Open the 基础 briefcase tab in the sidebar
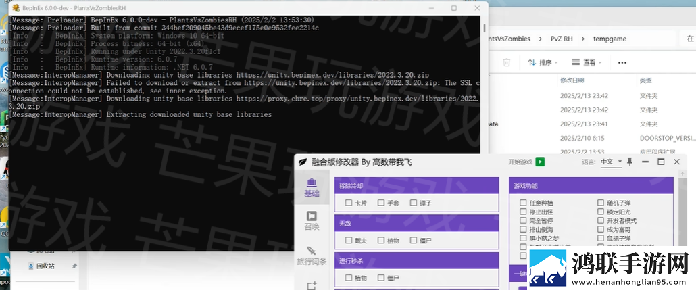Image resolution: width=696 pixels, height=290 pixels. coord(312,187)
